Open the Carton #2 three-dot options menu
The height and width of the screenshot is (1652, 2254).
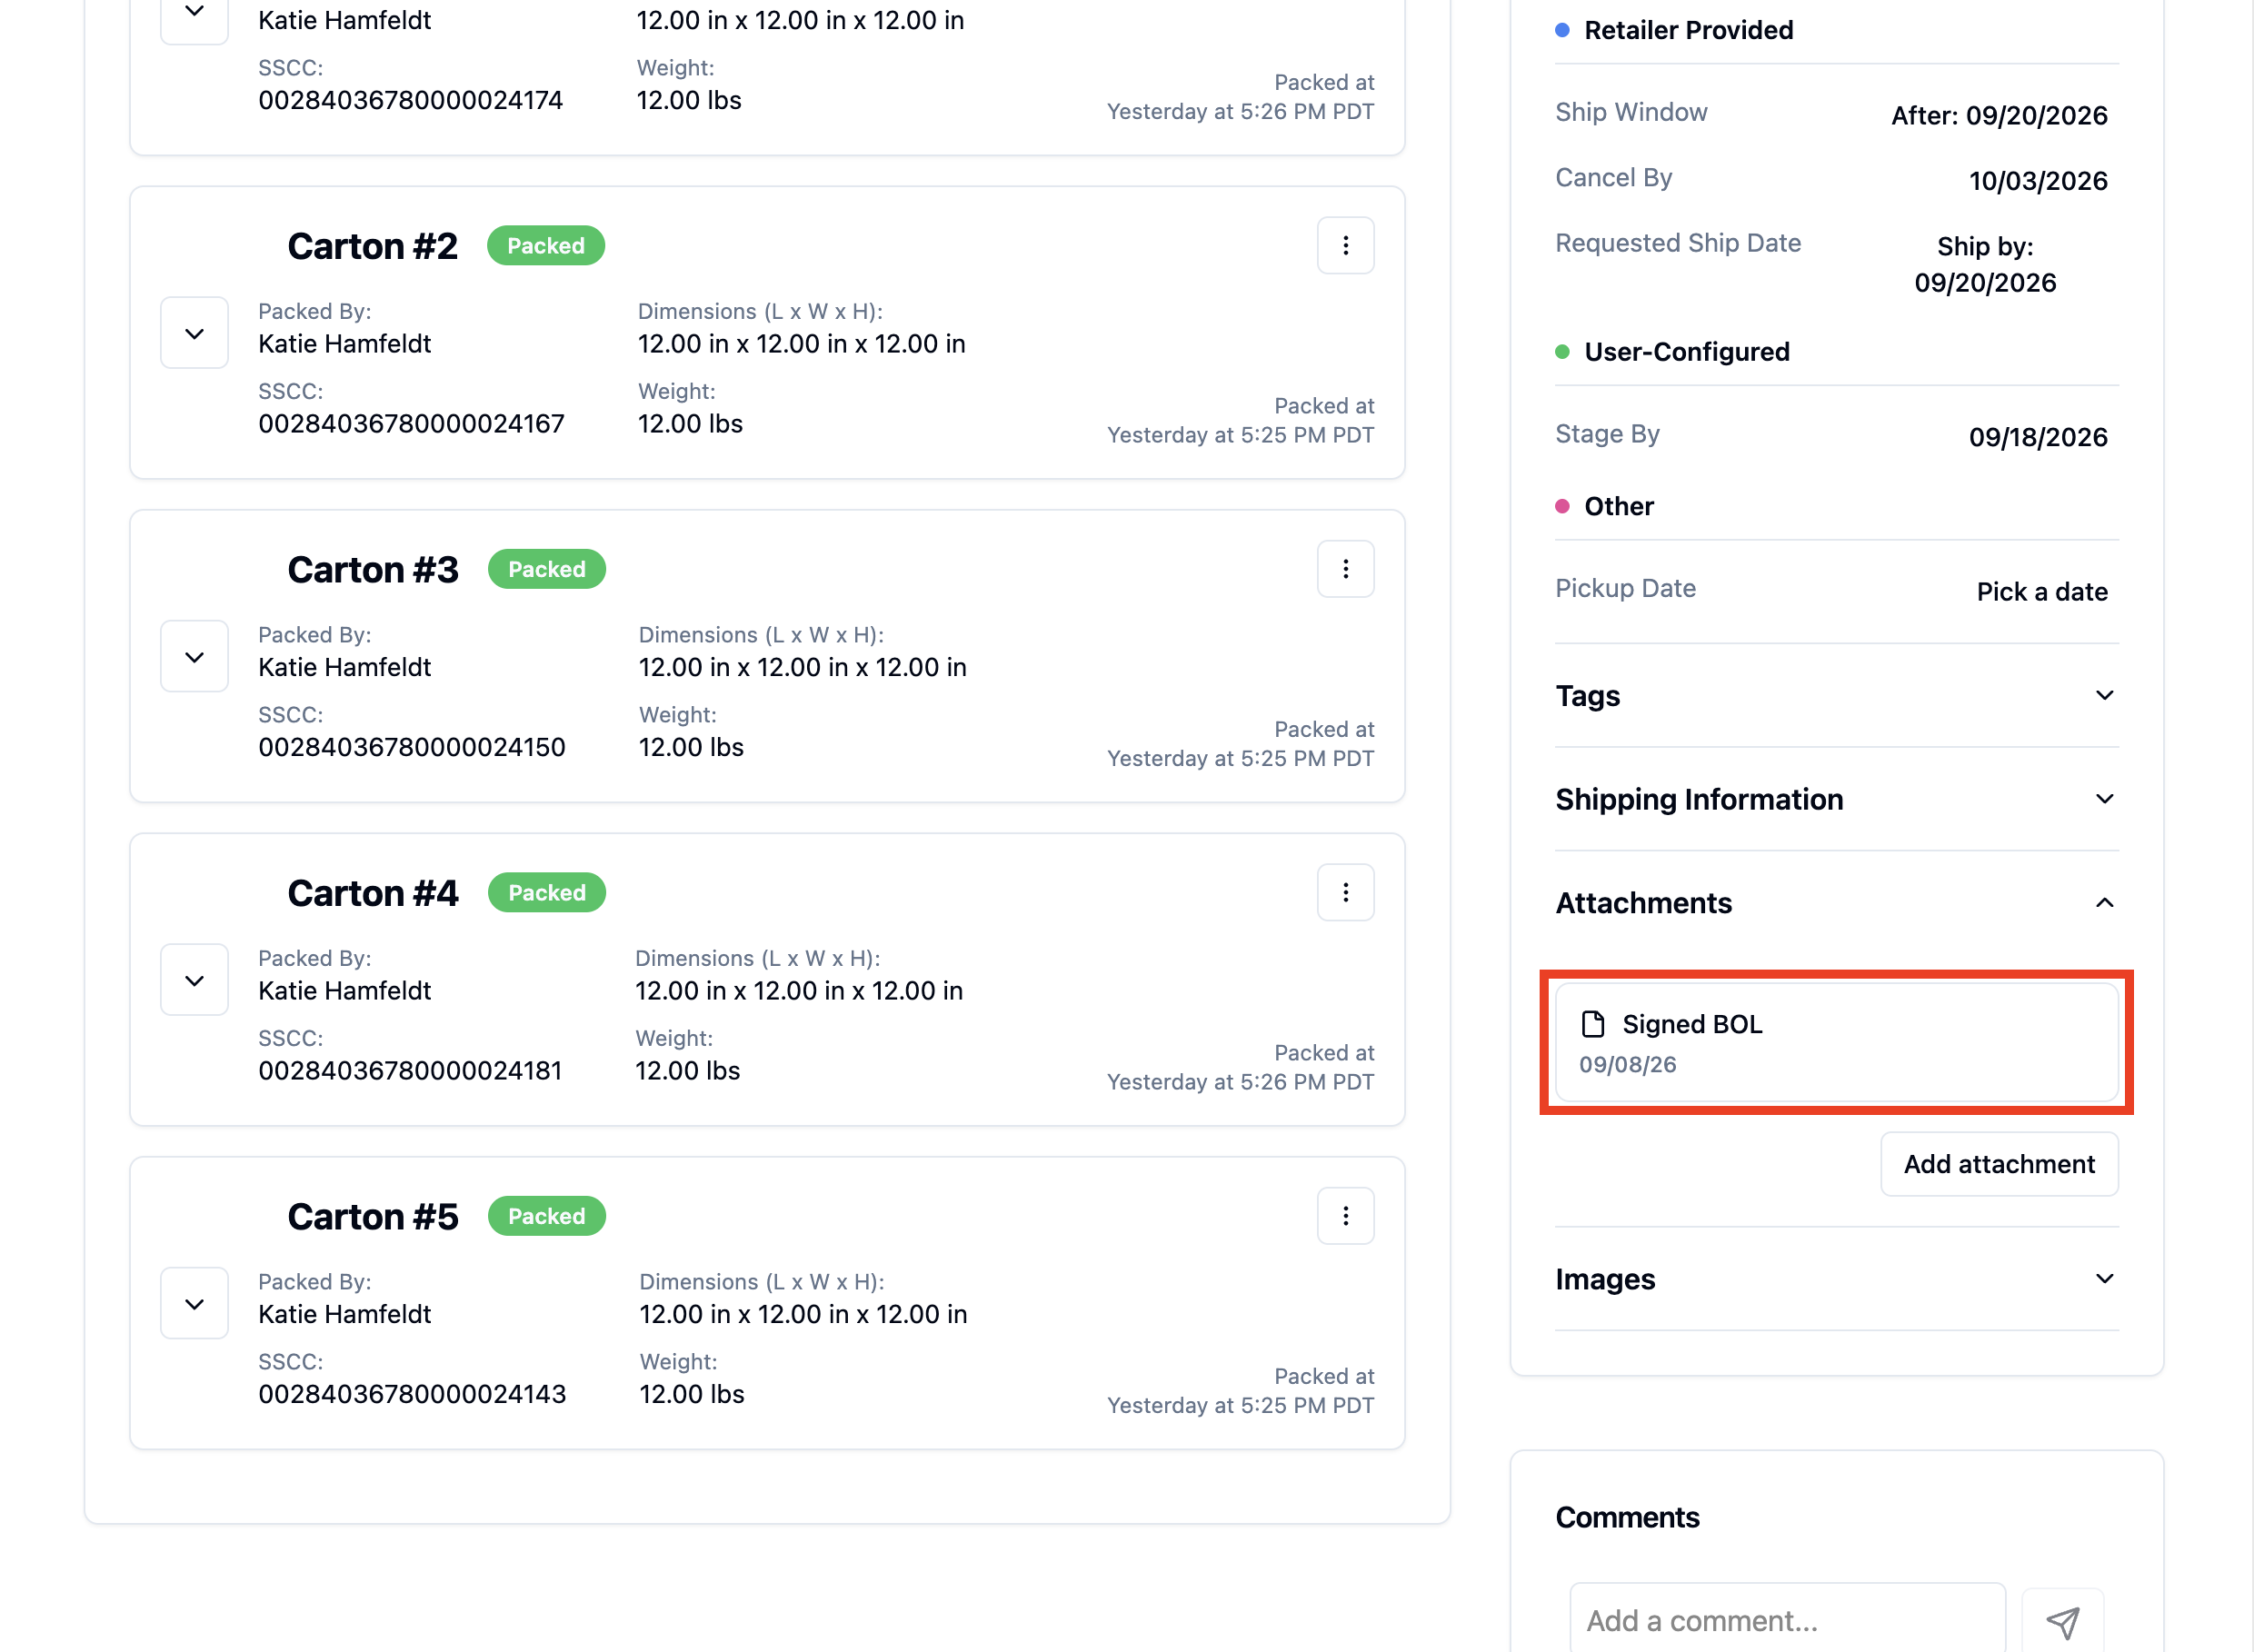tap(1345, 245)
